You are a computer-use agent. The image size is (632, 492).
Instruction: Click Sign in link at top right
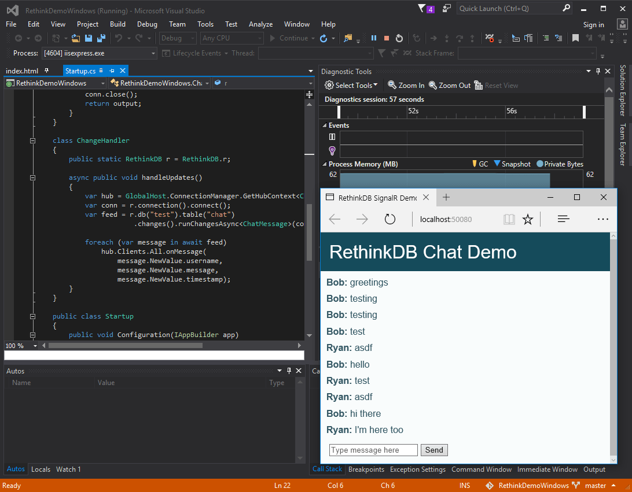pyautogui.click(x=593, y=25)
